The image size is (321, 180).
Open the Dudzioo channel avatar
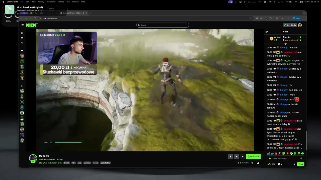[x=33, y=158]
